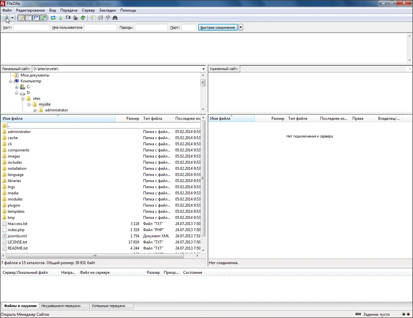Click the Быстрое соединение button
The height and width of the screenshot is (318, 413).
point(218,27)
